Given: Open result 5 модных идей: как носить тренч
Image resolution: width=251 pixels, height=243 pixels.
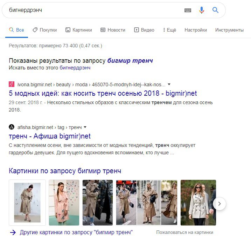Looking at the screenshot, I should (103, 93).
